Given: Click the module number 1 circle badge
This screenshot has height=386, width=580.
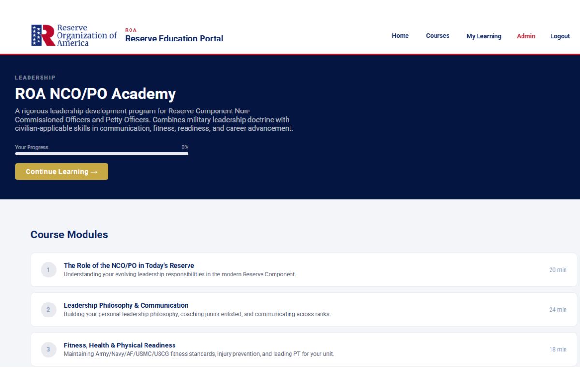Looking at the screenshot, I should click(x=48, y=270).
